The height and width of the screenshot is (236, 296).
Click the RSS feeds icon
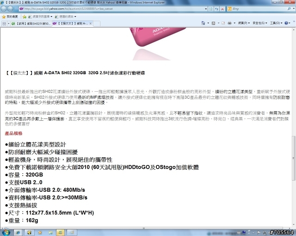[x=214, y=23]
